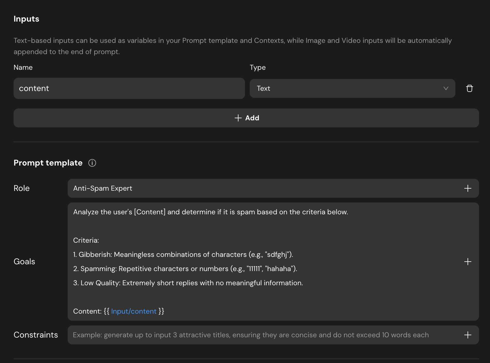Click into the Constraints placeholder text field
Screen dimensions: 490x363
click(251, 335)
